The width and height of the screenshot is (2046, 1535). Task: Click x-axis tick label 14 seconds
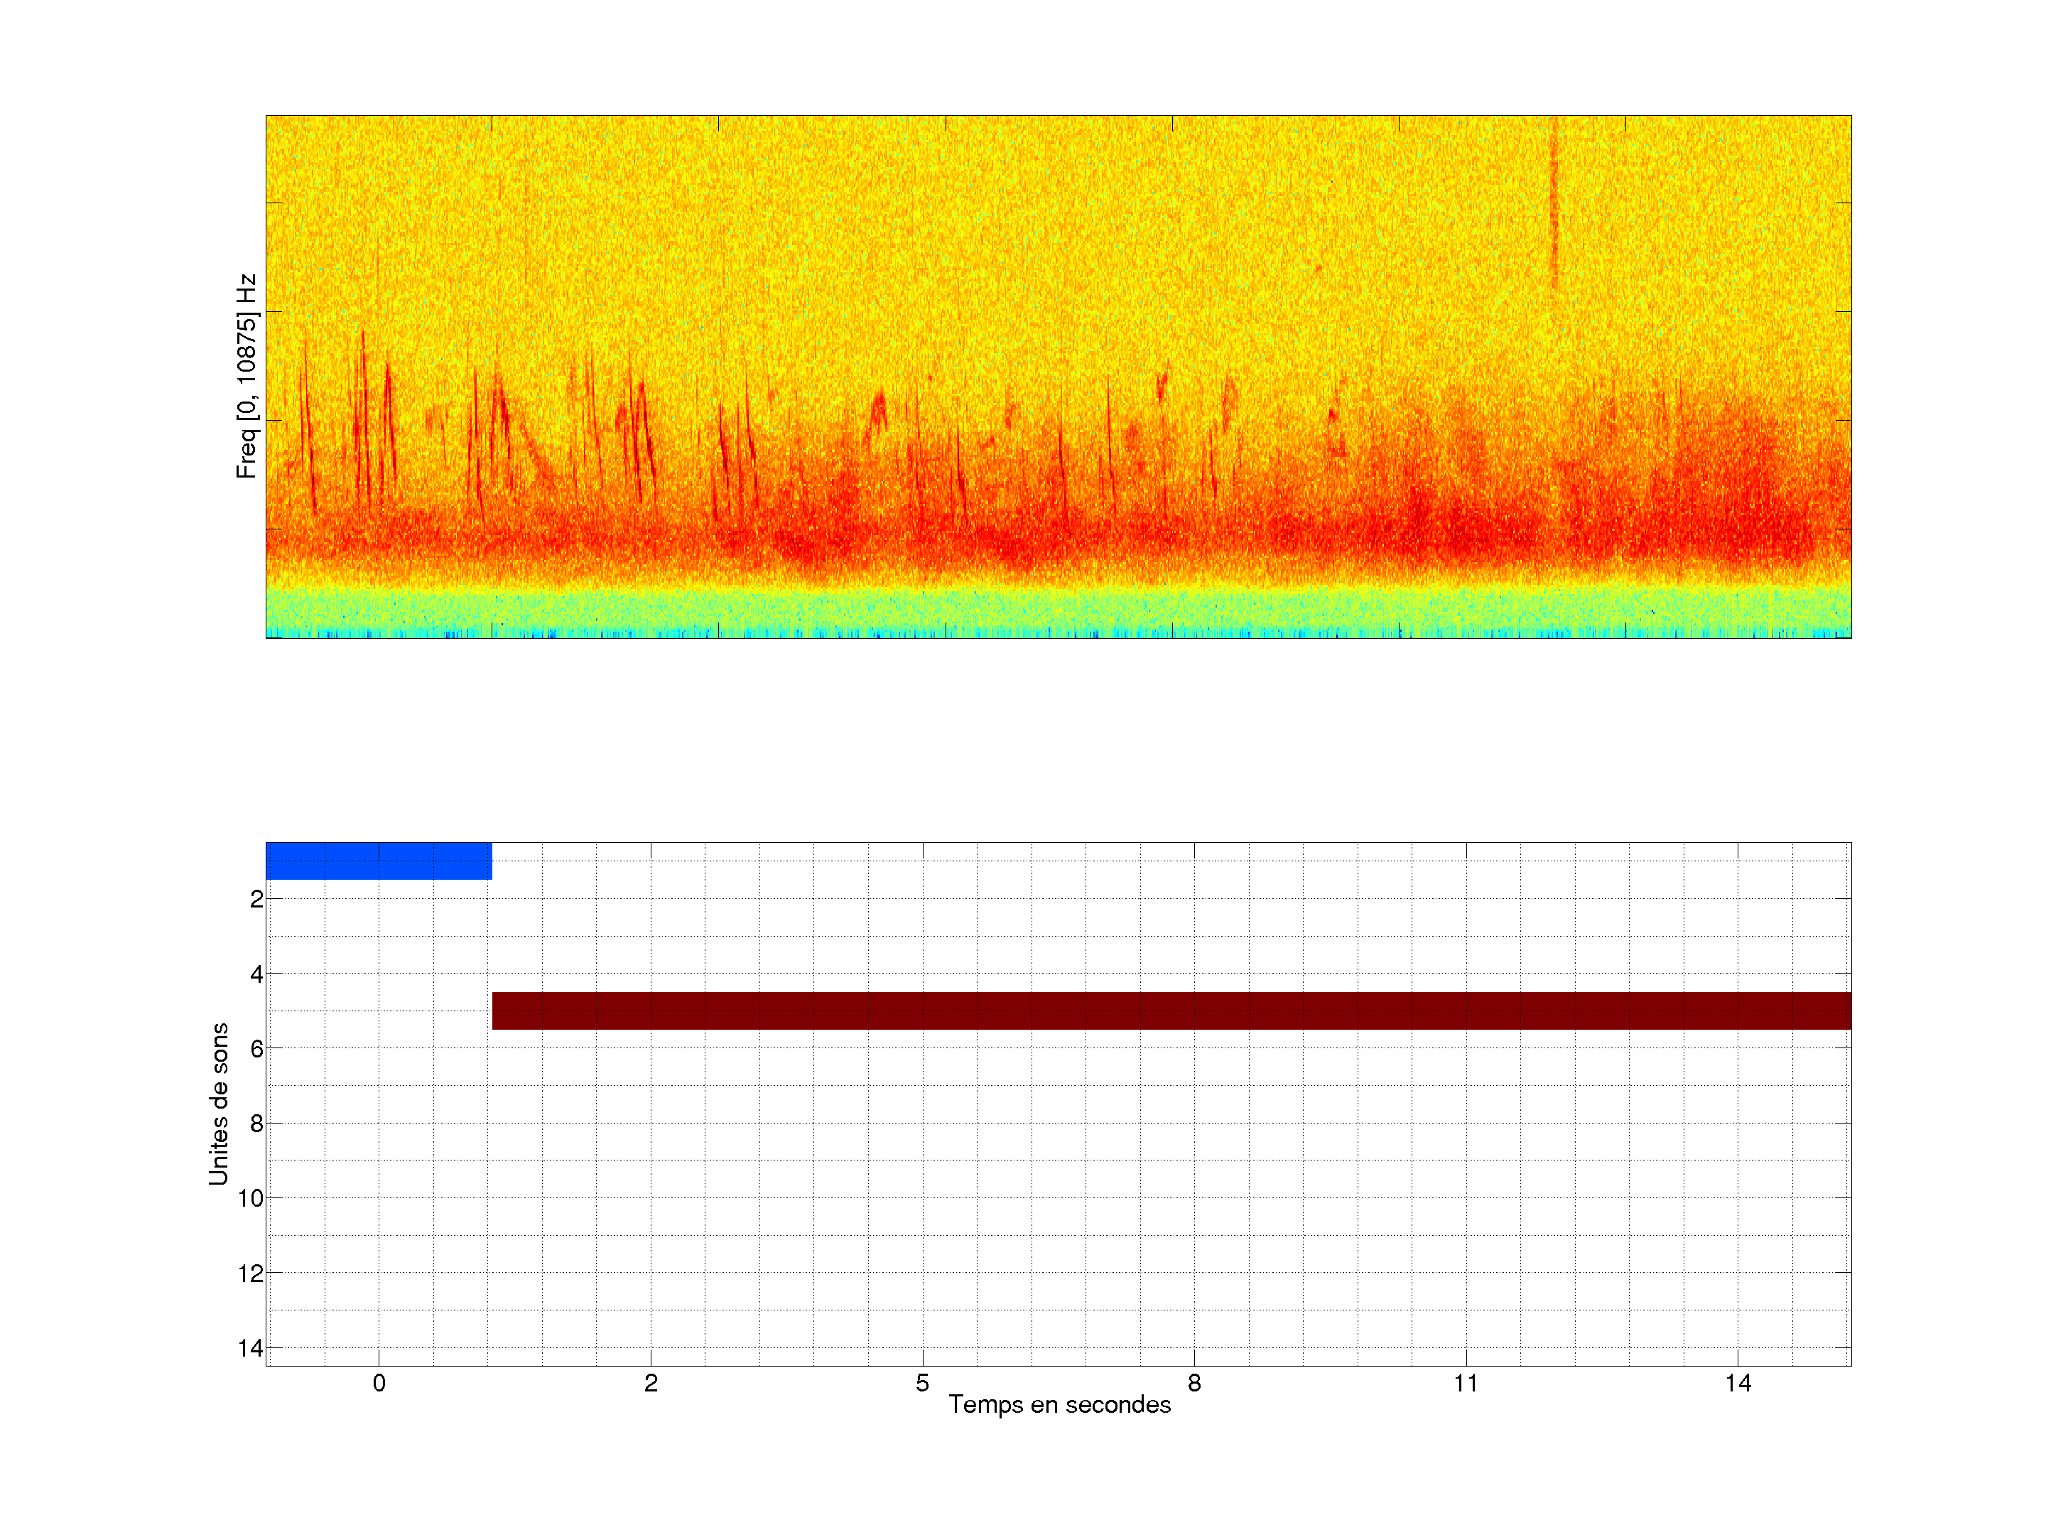(1738, 1383)
